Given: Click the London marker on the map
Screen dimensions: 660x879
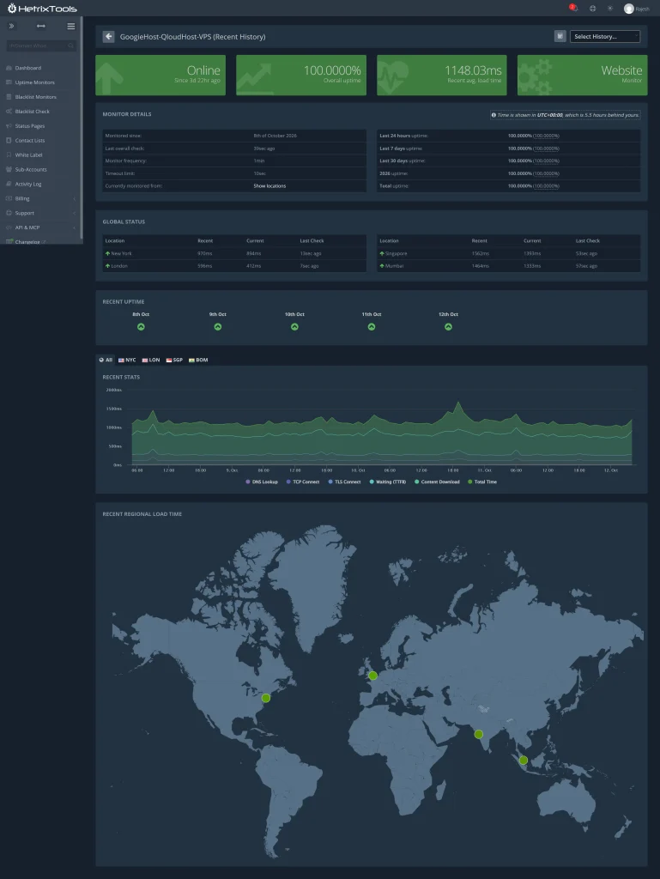Looking at the screenshot, I should [373, 676].
